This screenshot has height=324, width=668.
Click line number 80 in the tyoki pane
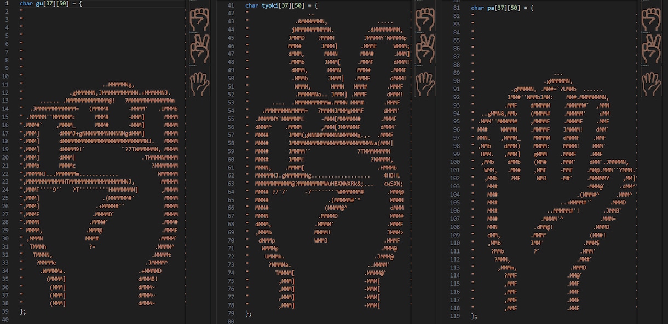coord(231,321)
